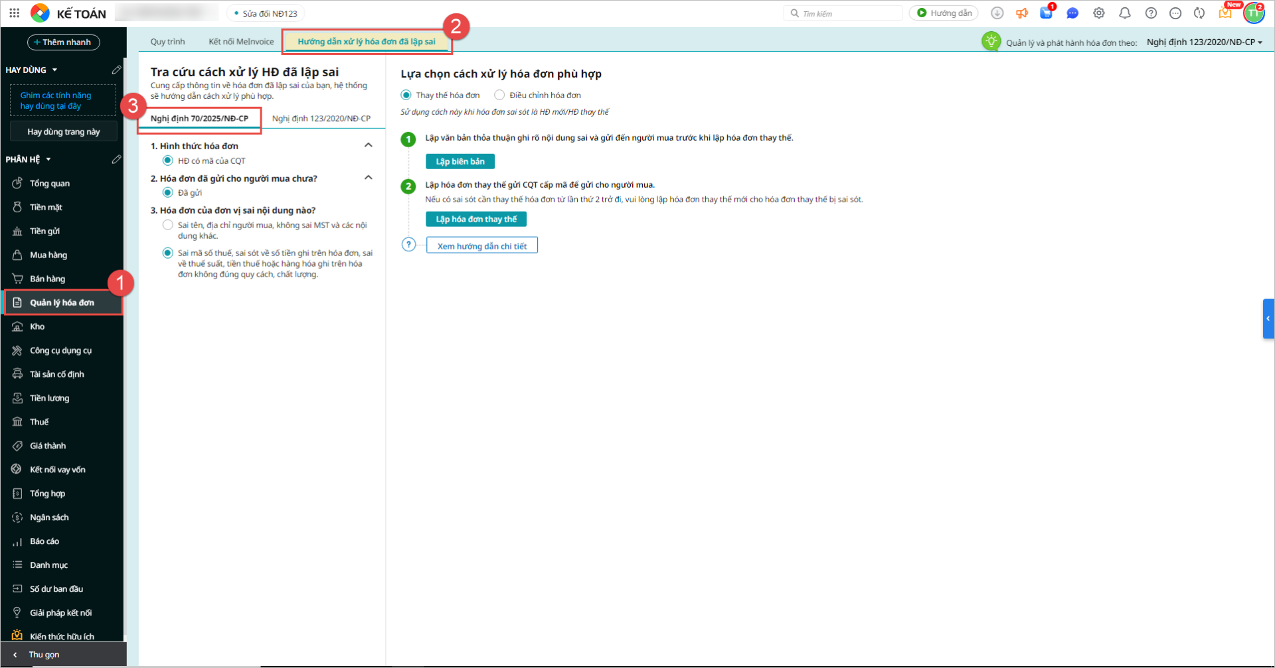The width and height of the screenshot is (1275, 668).
Task: Click the Lập biên bản button
Action: 460,161
